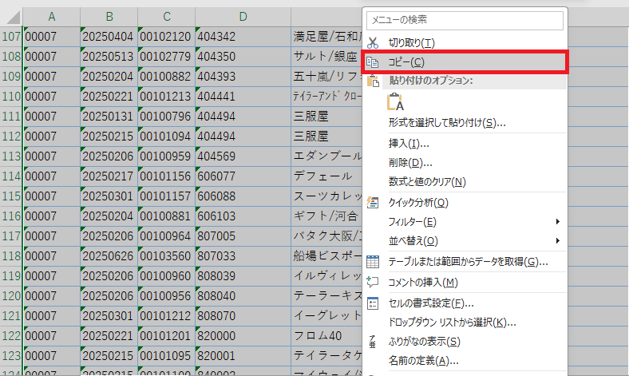
Task: Choose 形式を選択して貼り付け from context menu
Action: point(447,123)
